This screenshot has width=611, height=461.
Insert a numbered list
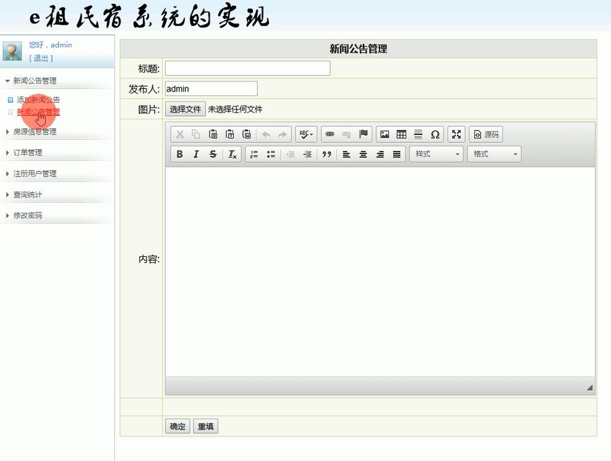click(254, 154)
